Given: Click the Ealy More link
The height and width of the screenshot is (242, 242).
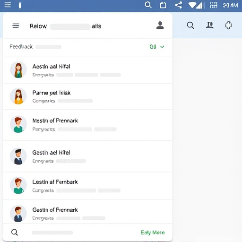Looking at the screenshot, I should [x=153, y=233].
